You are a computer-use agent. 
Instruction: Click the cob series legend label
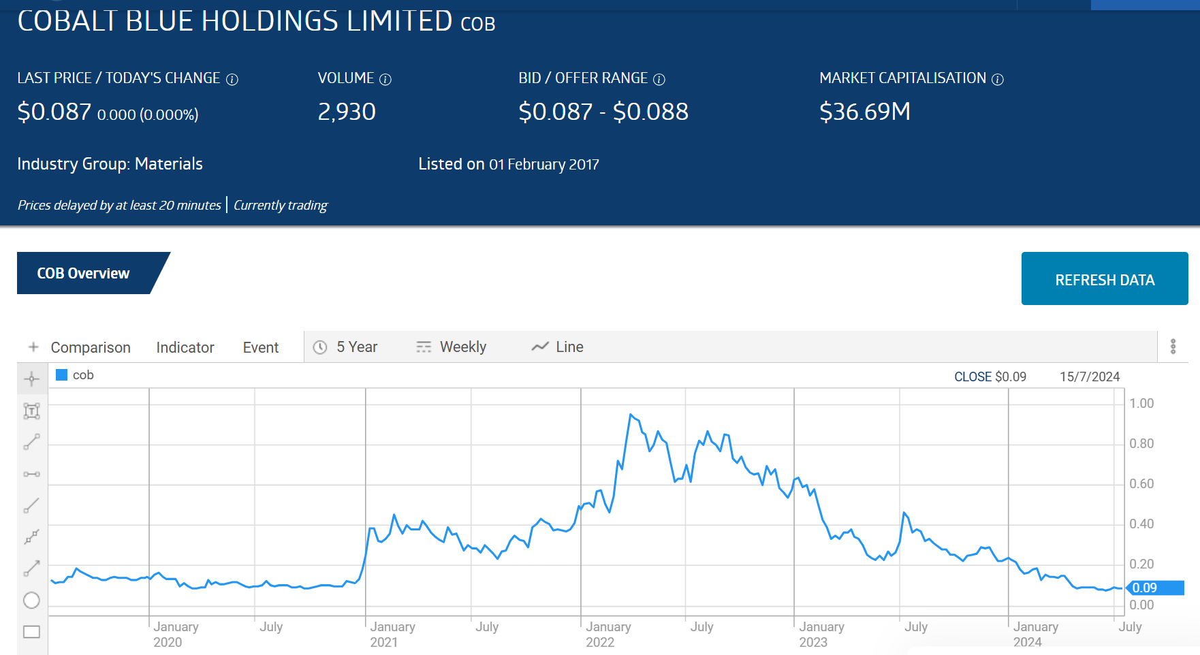(83, 375)
